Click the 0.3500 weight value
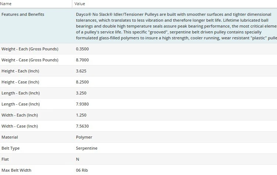 [82, 49]
